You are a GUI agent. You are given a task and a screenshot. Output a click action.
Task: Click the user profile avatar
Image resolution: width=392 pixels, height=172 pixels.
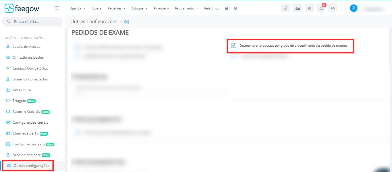pos(354,8)
